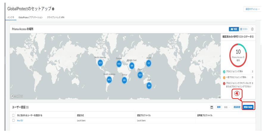Image resolution: width=268 pixels, height=134 pixels.
Task: Switch to map view (地図)
Action: tap(234, 29)
